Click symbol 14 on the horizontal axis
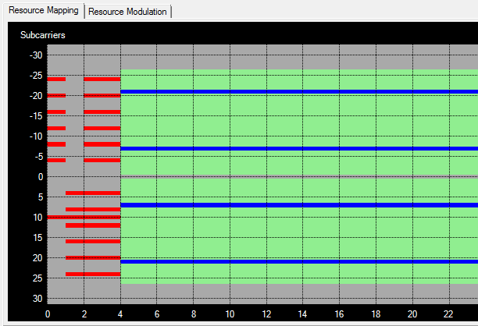Image resolution: width=478 pixels, height=326 pixels. pyautogui.click(x=303, y=314)
